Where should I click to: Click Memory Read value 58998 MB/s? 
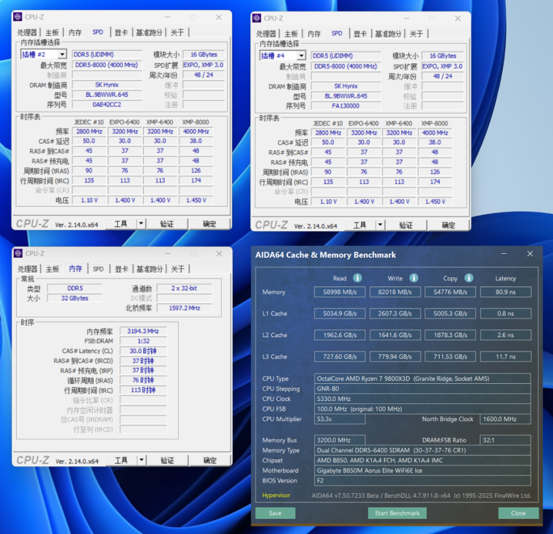tap(340, 292)
